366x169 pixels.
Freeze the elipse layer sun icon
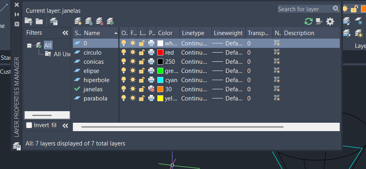[133, 71]
